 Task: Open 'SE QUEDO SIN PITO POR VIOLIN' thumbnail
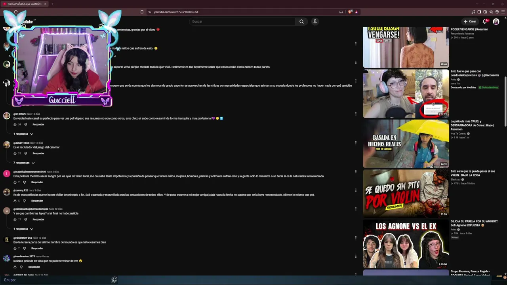coord(406,193)
